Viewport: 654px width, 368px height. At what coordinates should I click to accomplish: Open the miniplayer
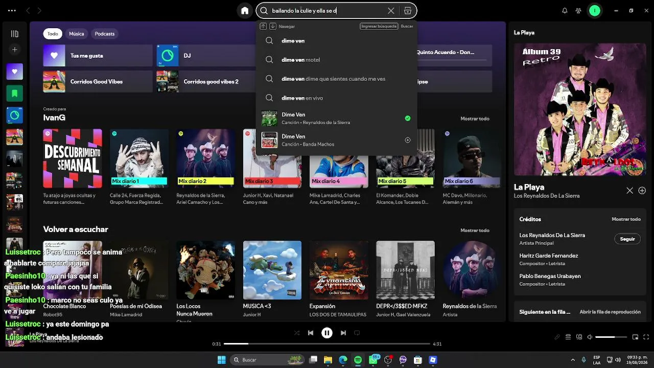pos(635,337)
